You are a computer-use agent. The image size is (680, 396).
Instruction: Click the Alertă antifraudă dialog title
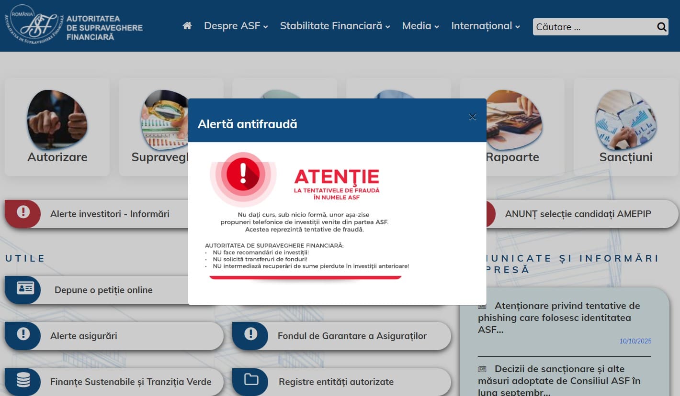[248, 124]
